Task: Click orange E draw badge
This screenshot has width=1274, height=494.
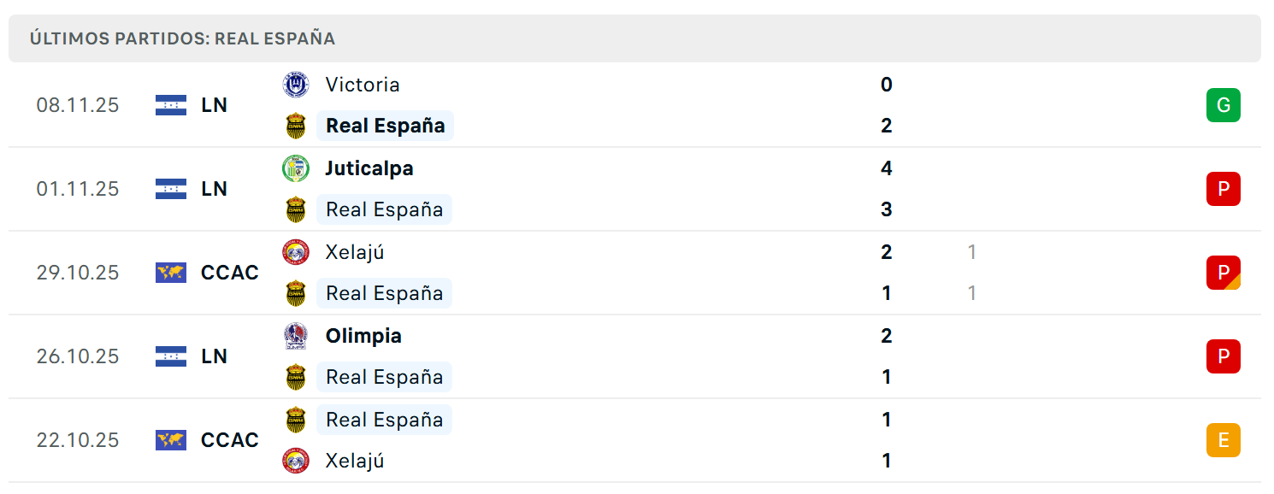Action: click(x=1223, y=440)
